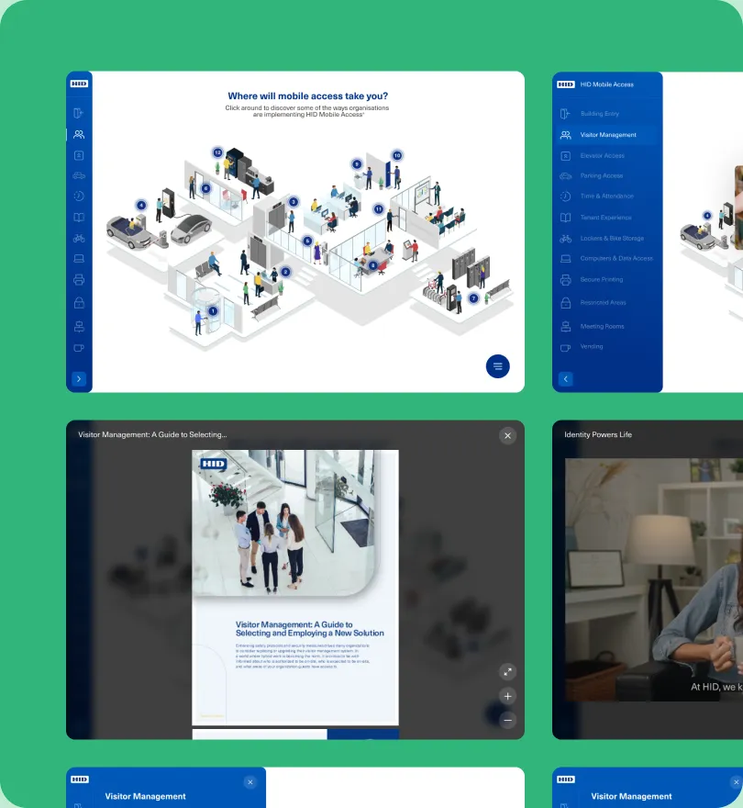The width and height of the screenshot is (743, 808).
Task: Click hotspot 3 beside the elevator
Action: coord(293,201)
